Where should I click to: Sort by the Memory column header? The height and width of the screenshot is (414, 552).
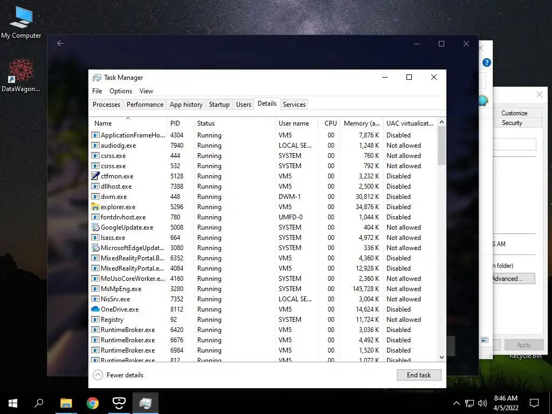[362, 123]
